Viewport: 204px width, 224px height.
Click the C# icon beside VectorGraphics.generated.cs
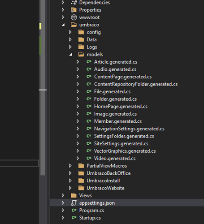coord(89,151)
